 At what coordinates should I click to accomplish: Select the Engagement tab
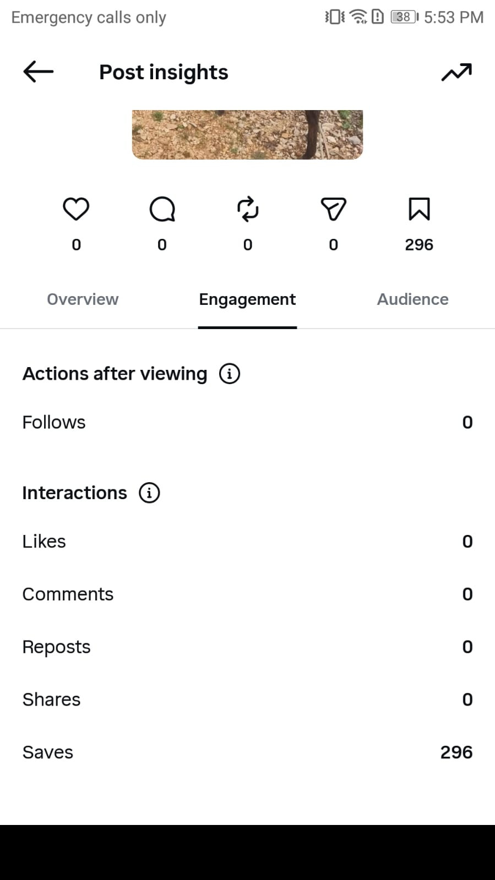[x=247, y=299]
